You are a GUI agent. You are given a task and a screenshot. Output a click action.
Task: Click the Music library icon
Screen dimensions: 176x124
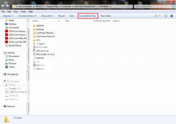point(7,60)
